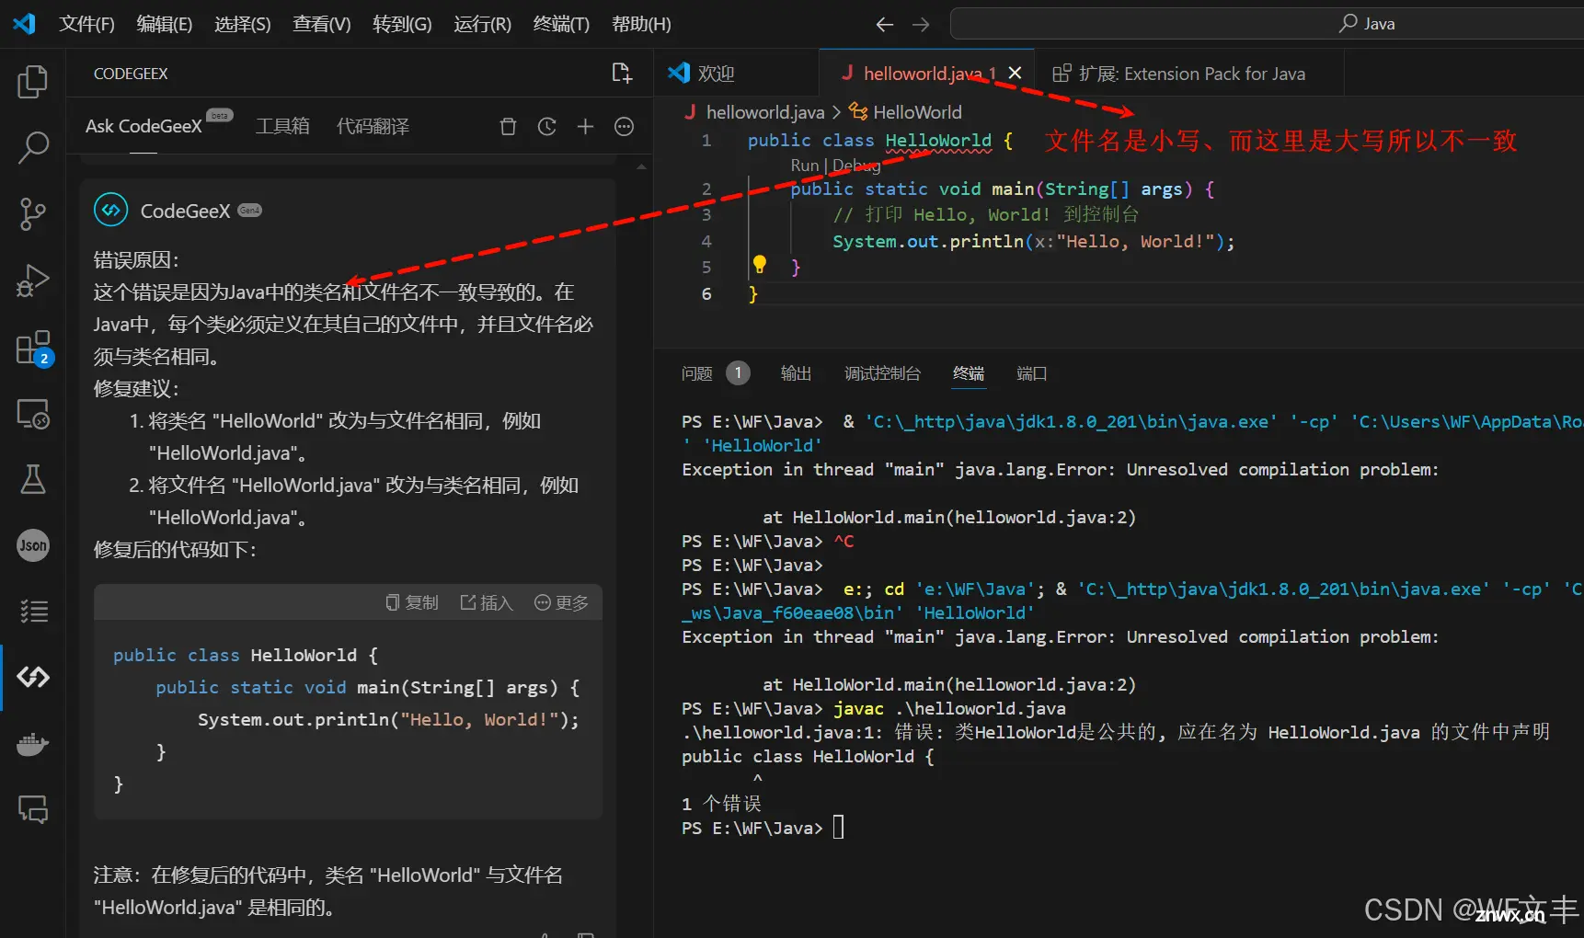The image size is (1584, 938).
Task: Switch to the 终端 panel tab
Action: 969,373
